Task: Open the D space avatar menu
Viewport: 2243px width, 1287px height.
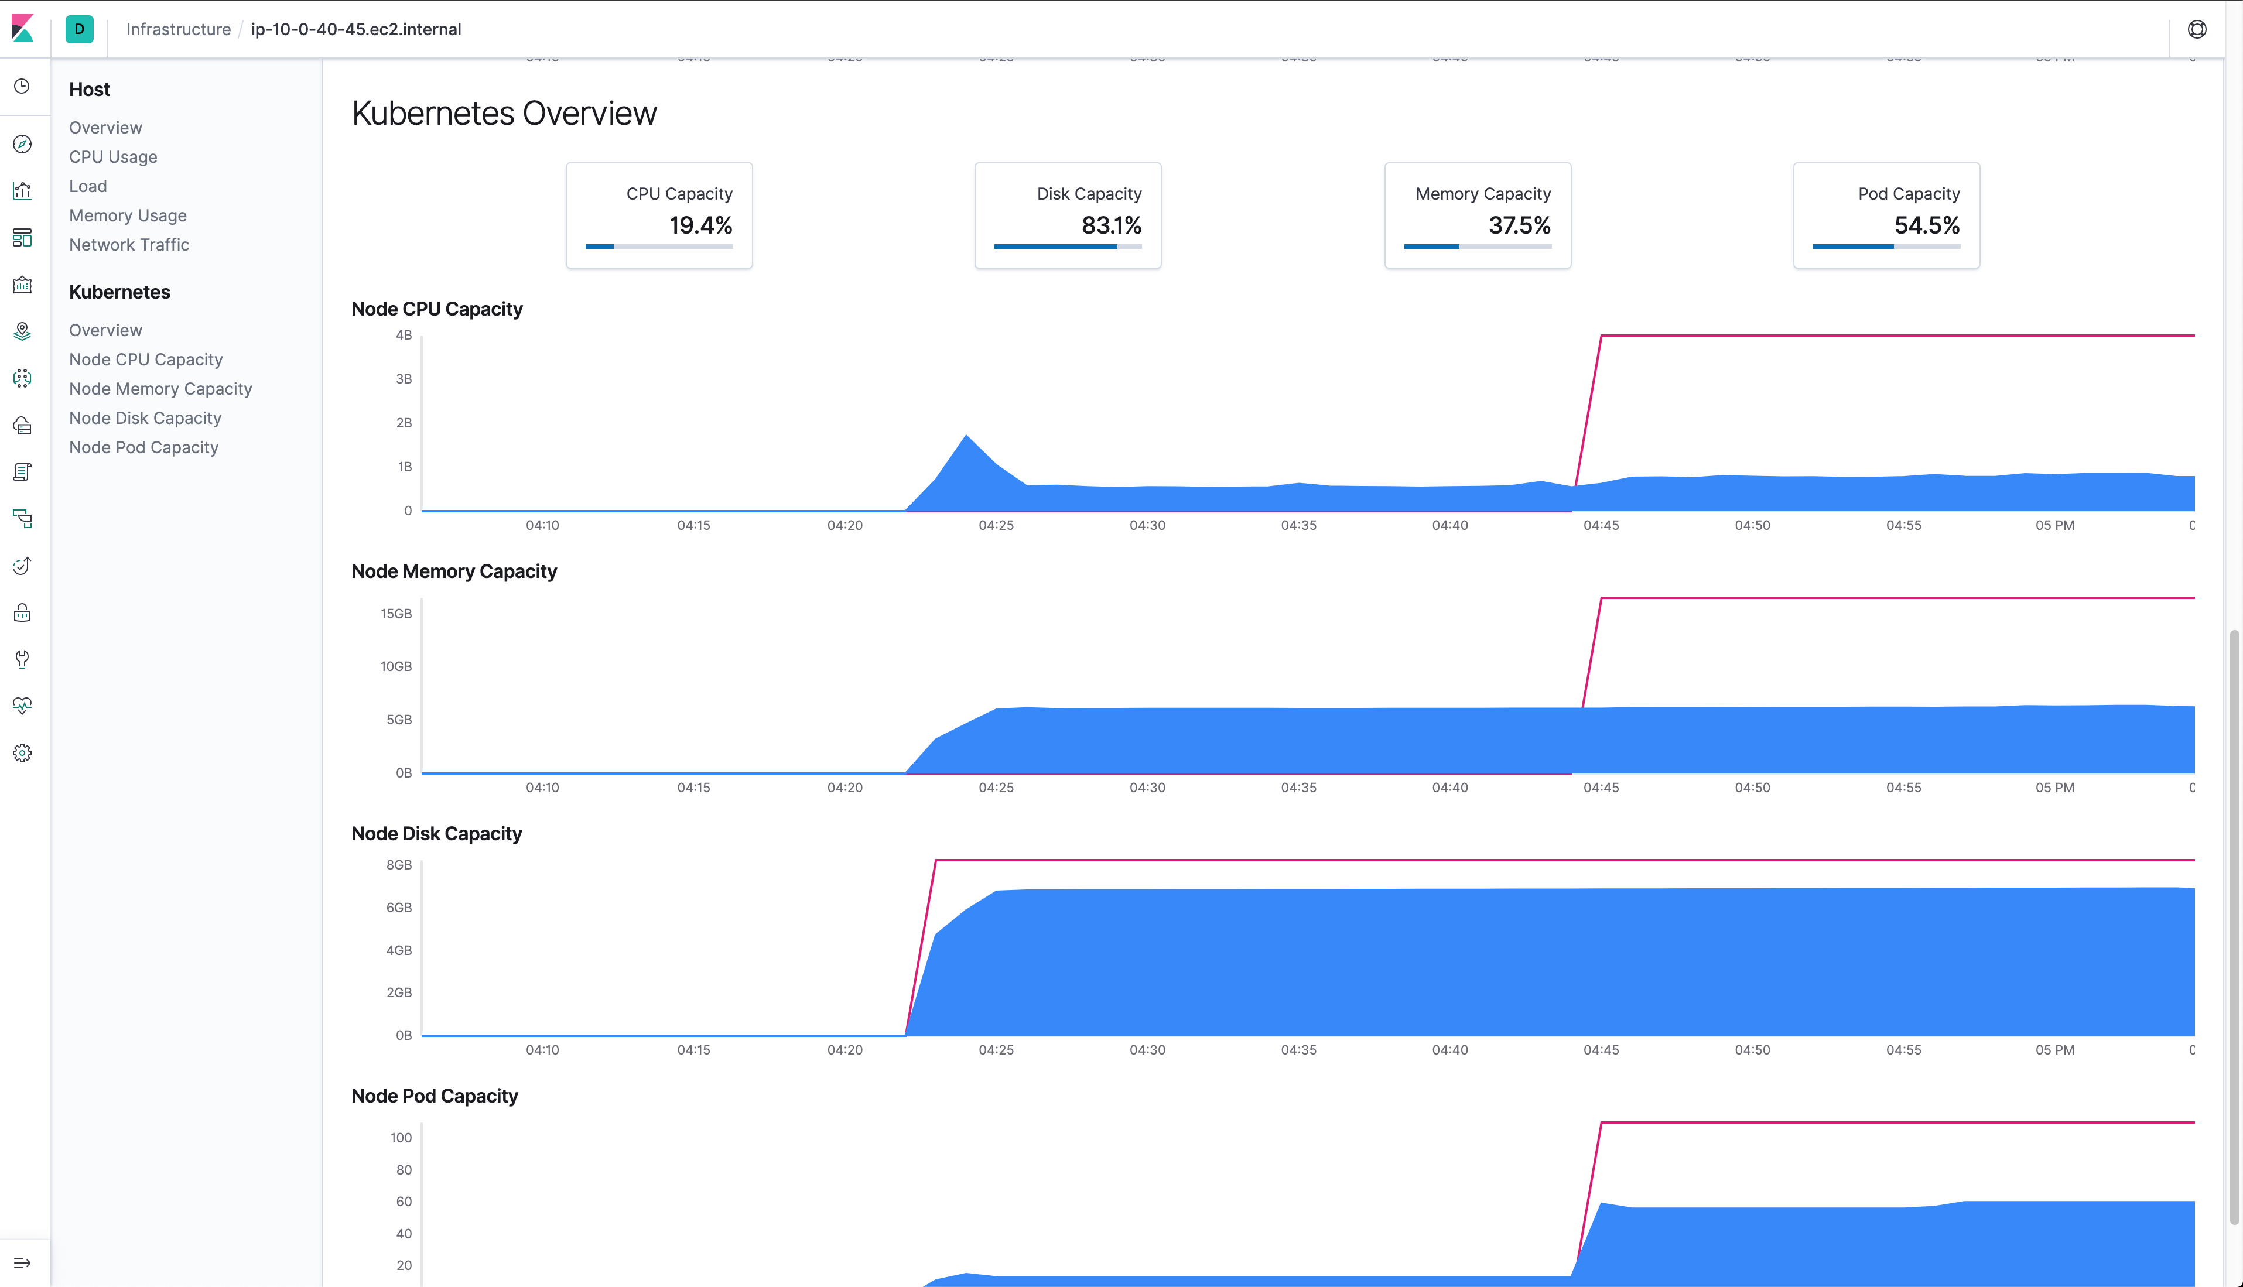Action: pyautogui.click(x=80, y=29)
